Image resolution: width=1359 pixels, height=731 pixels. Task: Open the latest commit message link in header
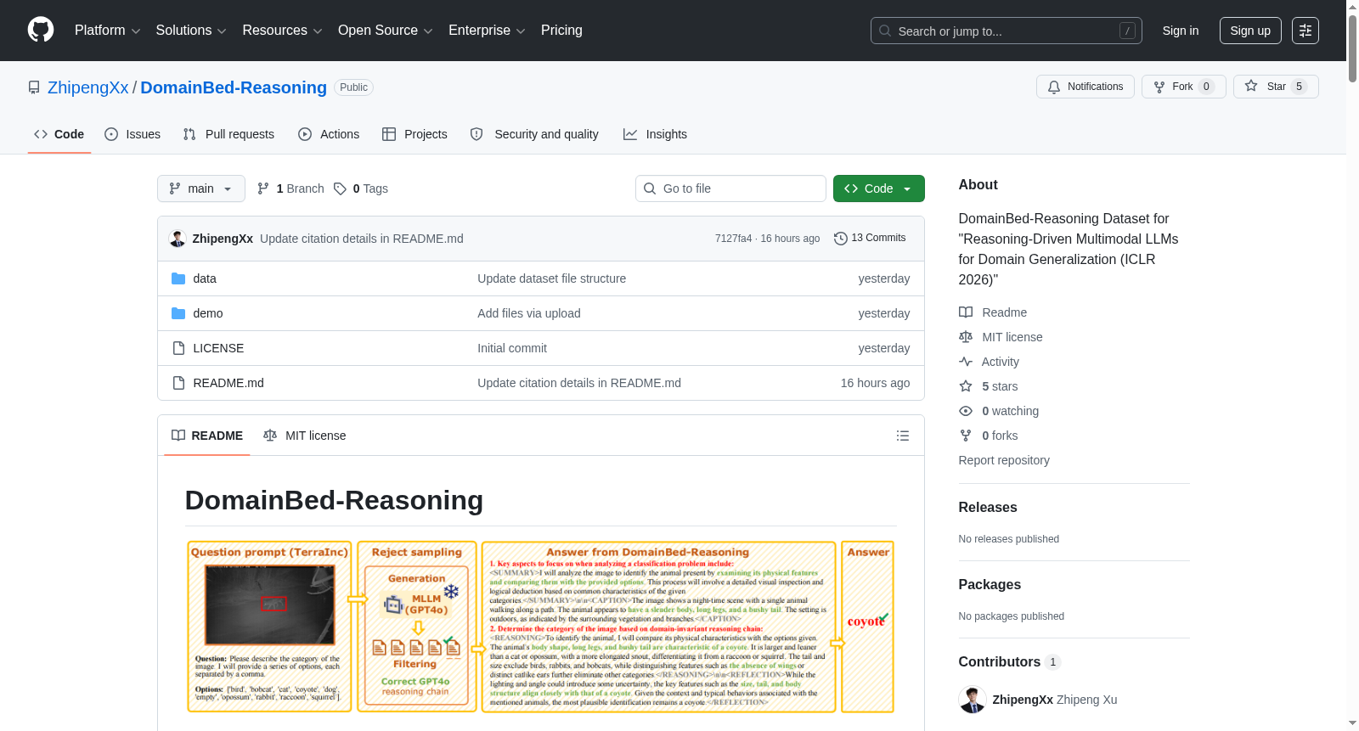pos(362,239)
